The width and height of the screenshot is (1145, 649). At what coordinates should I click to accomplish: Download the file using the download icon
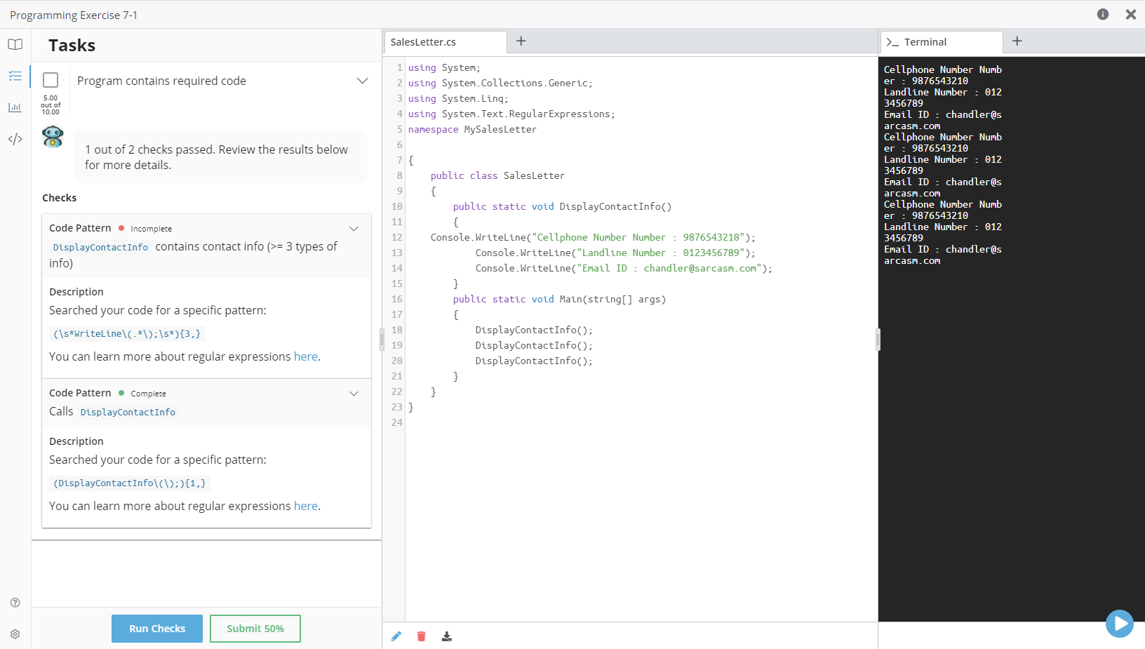coord(447,636)
